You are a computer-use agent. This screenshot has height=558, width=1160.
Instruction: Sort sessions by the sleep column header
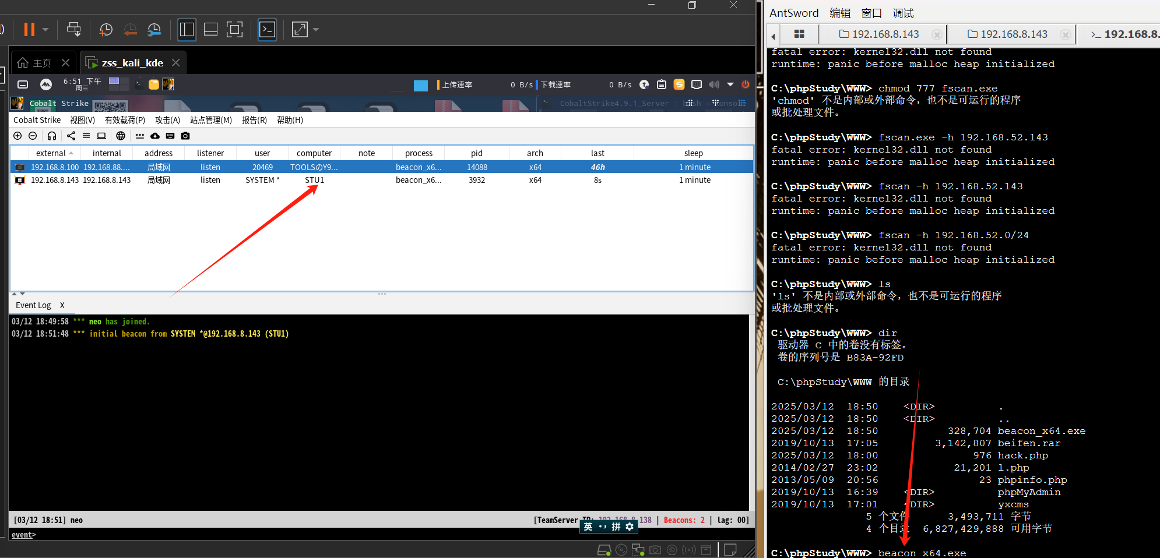tap(694, 153)
